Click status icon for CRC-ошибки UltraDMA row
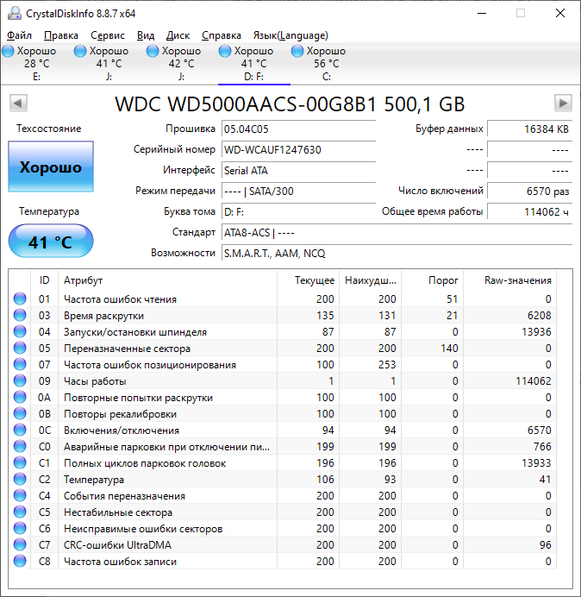 (20, 544)
